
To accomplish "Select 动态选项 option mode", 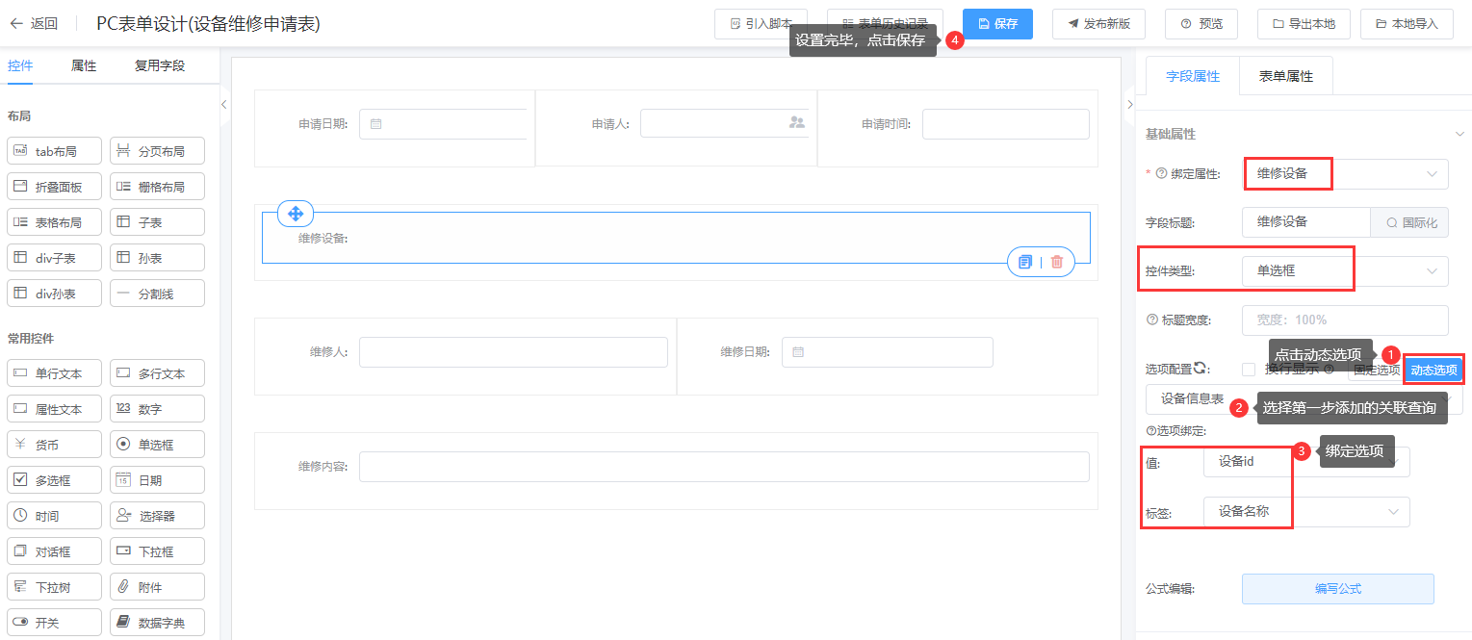I will pyautogui.click(x=1433, y=370).
